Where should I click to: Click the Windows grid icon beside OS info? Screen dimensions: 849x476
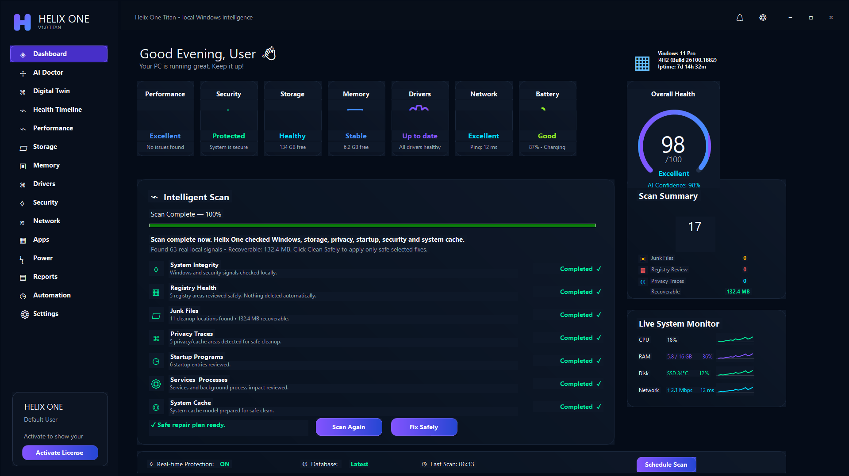642,63
